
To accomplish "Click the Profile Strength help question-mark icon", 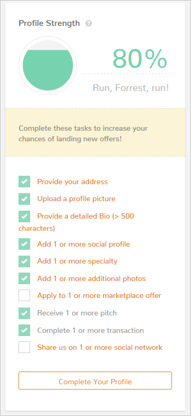I will [x=88, y=24].
